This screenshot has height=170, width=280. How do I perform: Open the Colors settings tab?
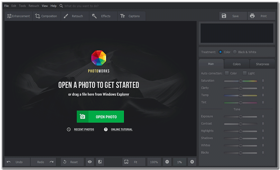click(237, 64)
